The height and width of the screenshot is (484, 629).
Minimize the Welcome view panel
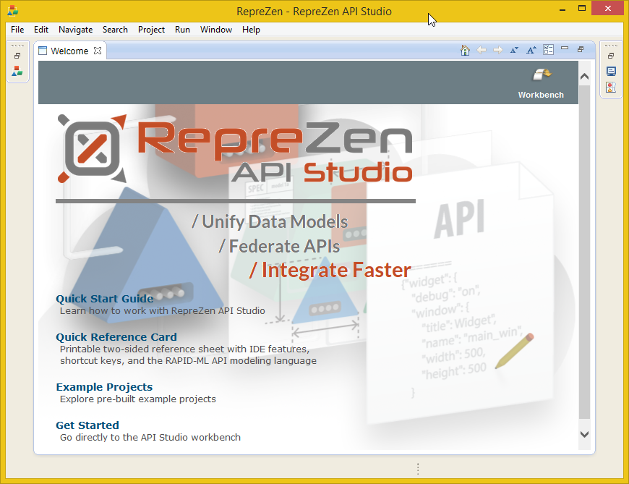coord(565,48)
